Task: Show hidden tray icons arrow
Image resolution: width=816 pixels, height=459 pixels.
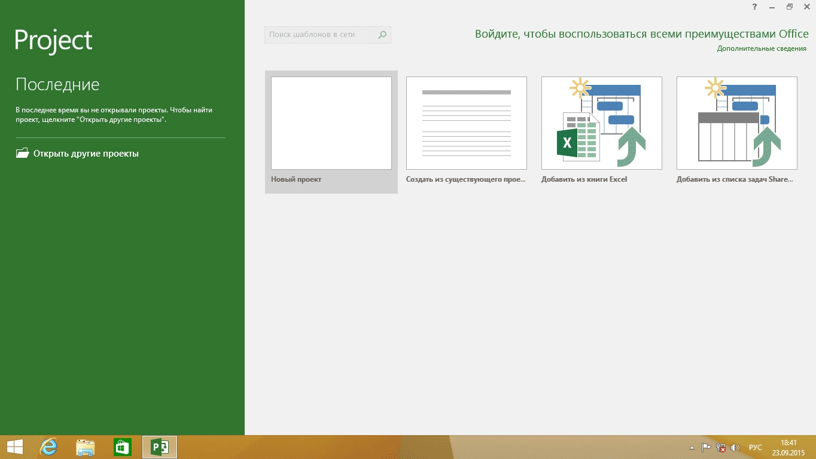Action: [x=692, y=448]
